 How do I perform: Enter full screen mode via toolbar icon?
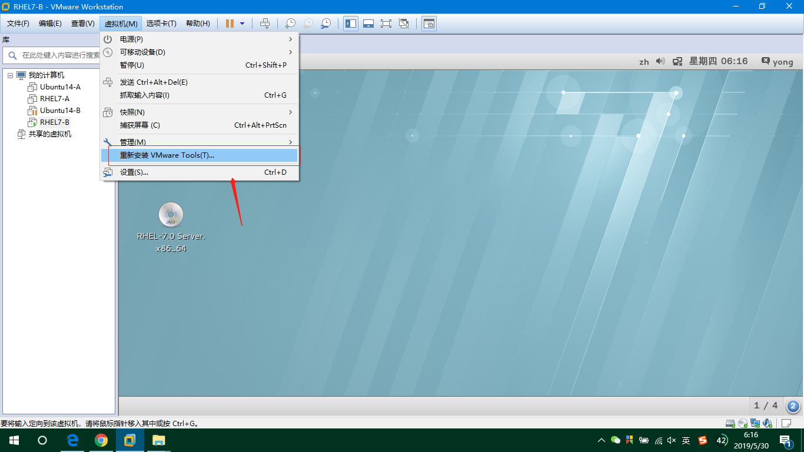[x=386, y=24]
